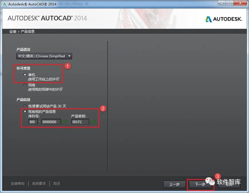Screen dimensions: 249x193
Task: Click the 使用工作站上的许可 description text
Action: 44,79
